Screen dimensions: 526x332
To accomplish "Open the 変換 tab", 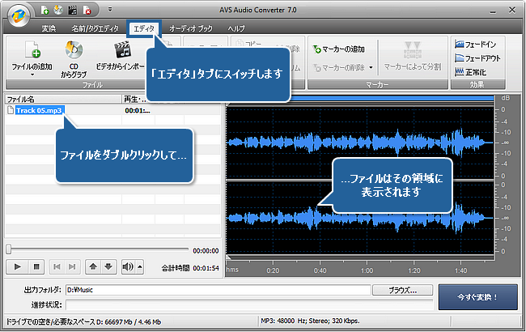I will coord(49,28).
